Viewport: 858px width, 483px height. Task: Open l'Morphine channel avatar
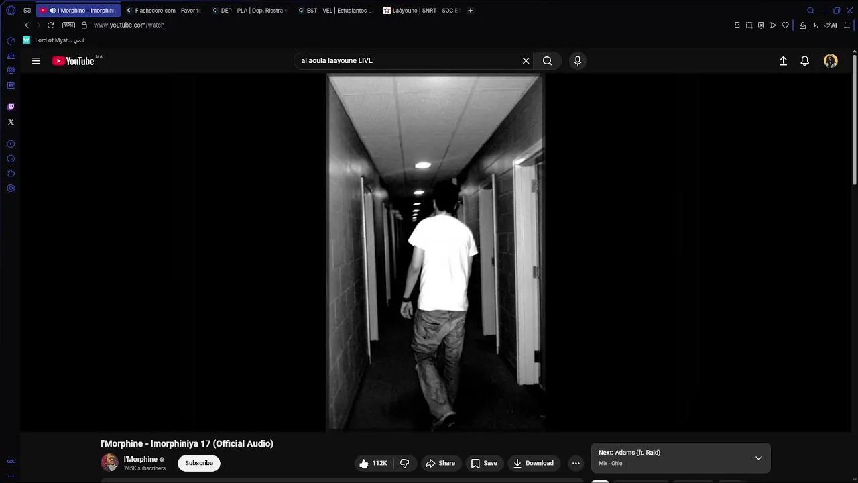(x=109, y=463)
